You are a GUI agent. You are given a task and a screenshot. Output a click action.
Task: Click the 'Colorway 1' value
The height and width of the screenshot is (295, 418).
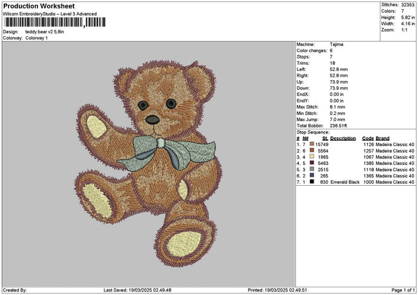(36, 38)
